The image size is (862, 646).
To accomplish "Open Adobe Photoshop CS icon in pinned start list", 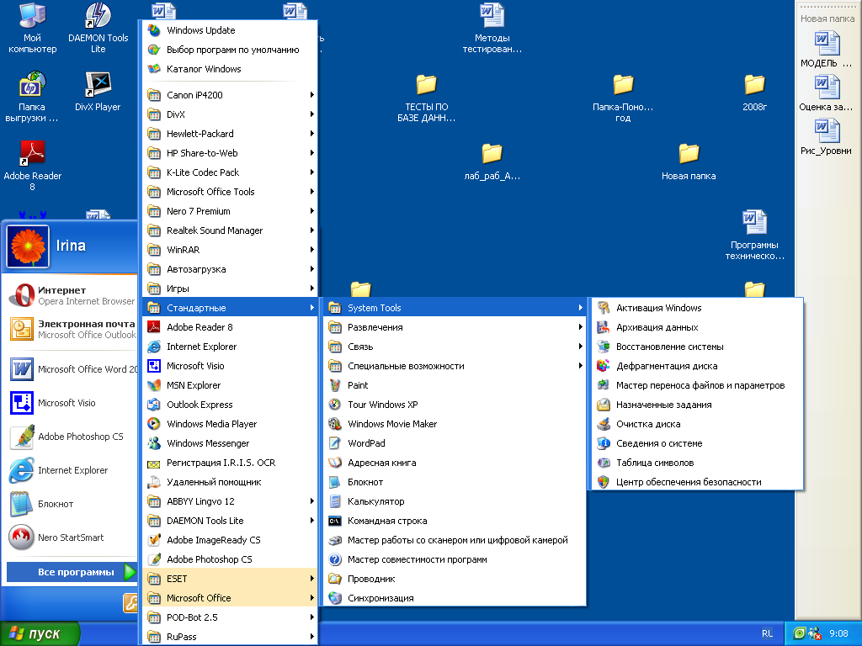I will coord(22,437).
